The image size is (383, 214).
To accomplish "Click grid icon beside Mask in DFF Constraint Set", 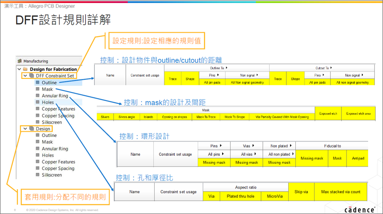I will (x=38, y=89).
